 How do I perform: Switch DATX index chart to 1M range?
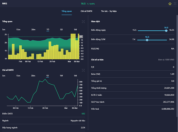coord(75,76)
